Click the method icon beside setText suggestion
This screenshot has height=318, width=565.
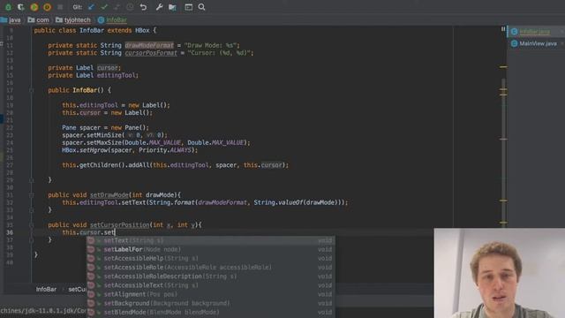(x=91, y=240)
